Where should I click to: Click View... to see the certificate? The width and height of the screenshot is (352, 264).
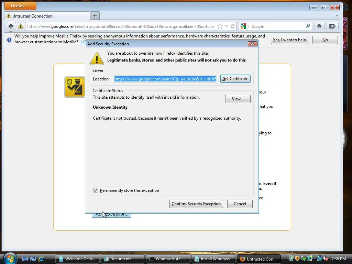click(238, 99)
